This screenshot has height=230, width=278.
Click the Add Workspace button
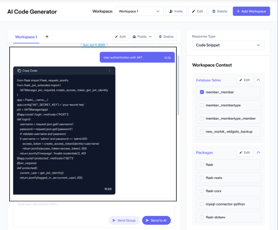251,11
